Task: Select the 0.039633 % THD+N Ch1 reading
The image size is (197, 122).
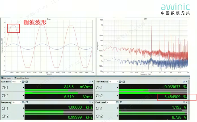Action: [x=175, y=87]
